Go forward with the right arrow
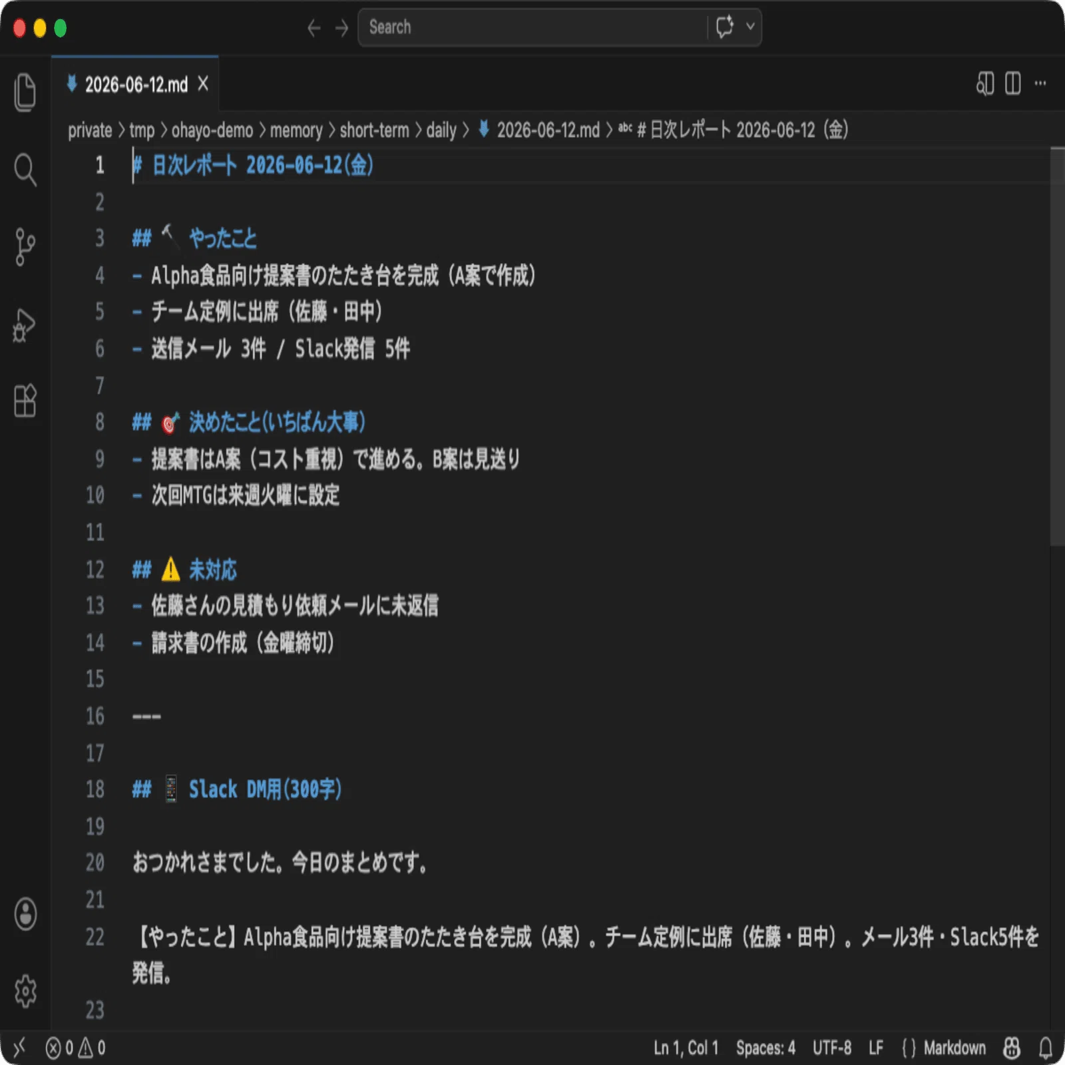Image resolution: width=1065 pixels, height=1065 pixels. click(x=341, y=28)
